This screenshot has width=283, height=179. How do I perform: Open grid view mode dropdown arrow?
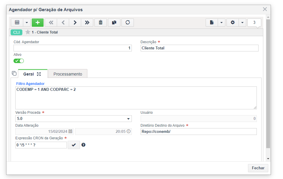click(27, 23)
